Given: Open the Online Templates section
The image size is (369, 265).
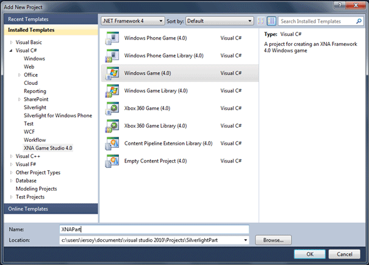Looking at the screenshot, I should 51,209.
